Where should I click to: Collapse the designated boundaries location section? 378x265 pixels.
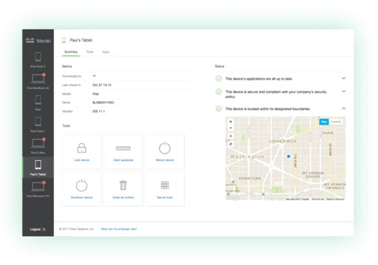(x=344, y=108)
